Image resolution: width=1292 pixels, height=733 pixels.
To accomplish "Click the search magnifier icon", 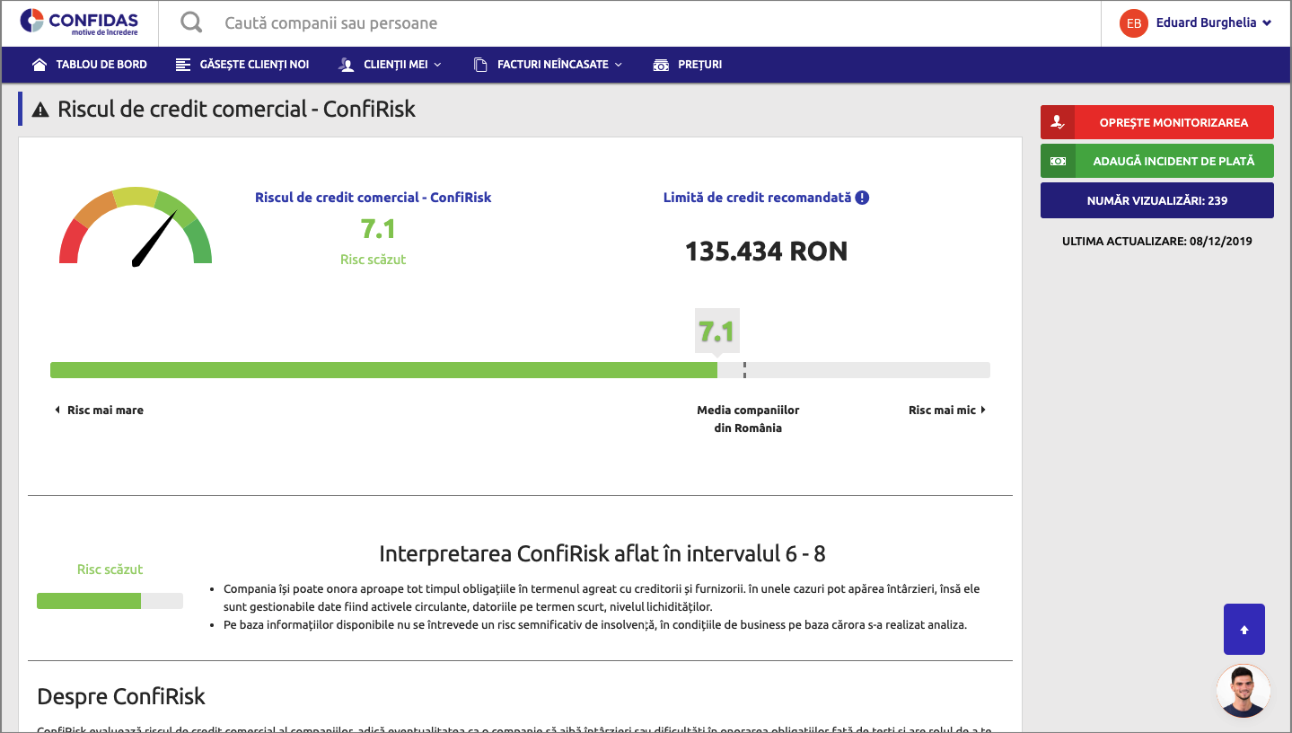I will 191,22.
